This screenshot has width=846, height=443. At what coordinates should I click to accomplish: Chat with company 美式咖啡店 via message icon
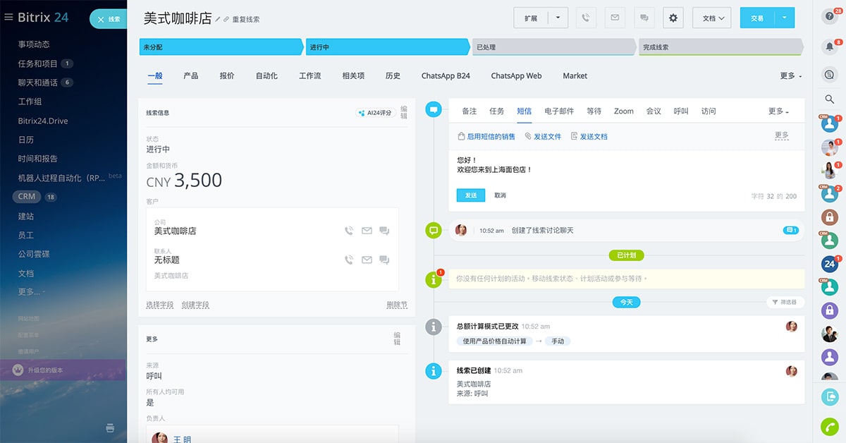[384, 231]
